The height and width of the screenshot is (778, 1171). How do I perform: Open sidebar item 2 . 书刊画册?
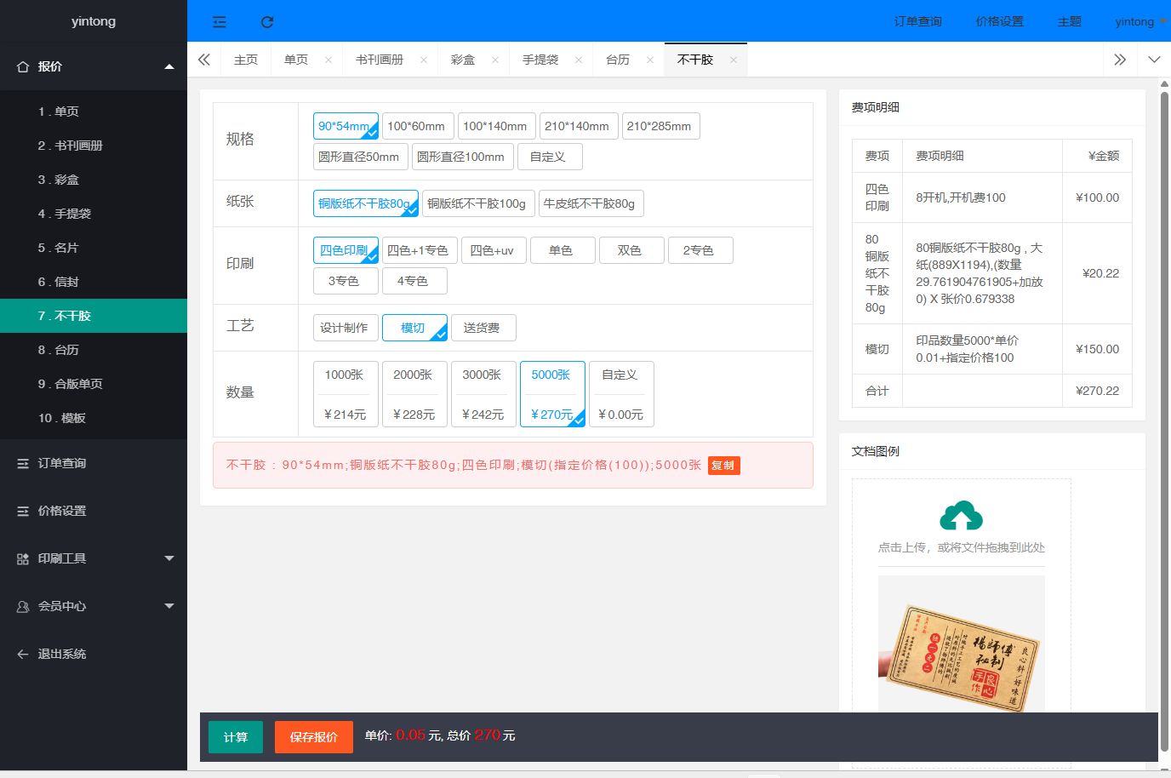pyautogui.click(x=94, y=146)
